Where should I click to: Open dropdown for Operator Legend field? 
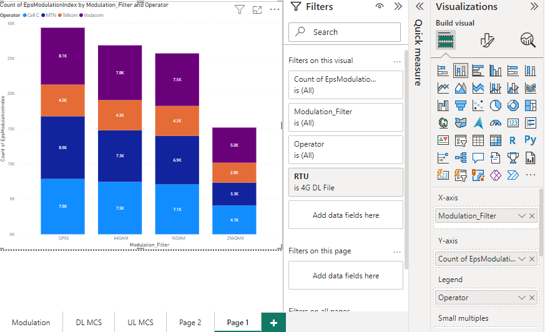[521, 298]
